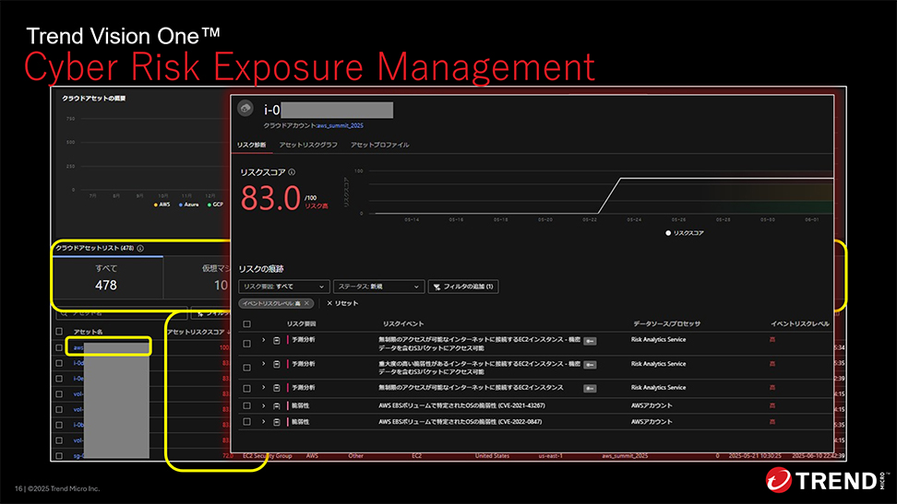Viewport: 897px width, 504px height.
Task: Click high-risk level icon in CVE-2021-43267 row
Action: click(x=772, y=405)
